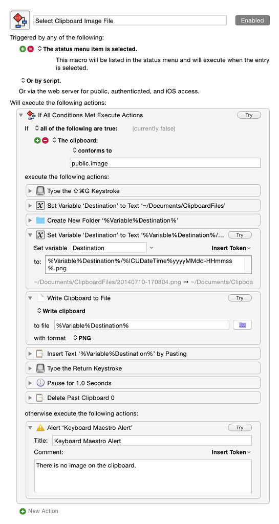
Task: Click the clock icon on Pause action
Action: tap(40, 383)
